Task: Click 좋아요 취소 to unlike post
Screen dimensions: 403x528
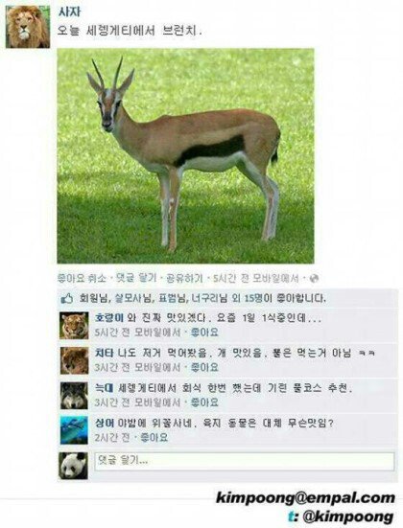Action: coord(82,278)
